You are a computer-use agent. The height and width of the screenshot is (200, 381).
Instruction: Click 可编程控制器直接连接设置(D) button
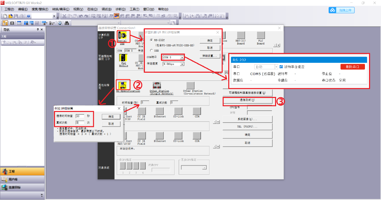point(247,93)
